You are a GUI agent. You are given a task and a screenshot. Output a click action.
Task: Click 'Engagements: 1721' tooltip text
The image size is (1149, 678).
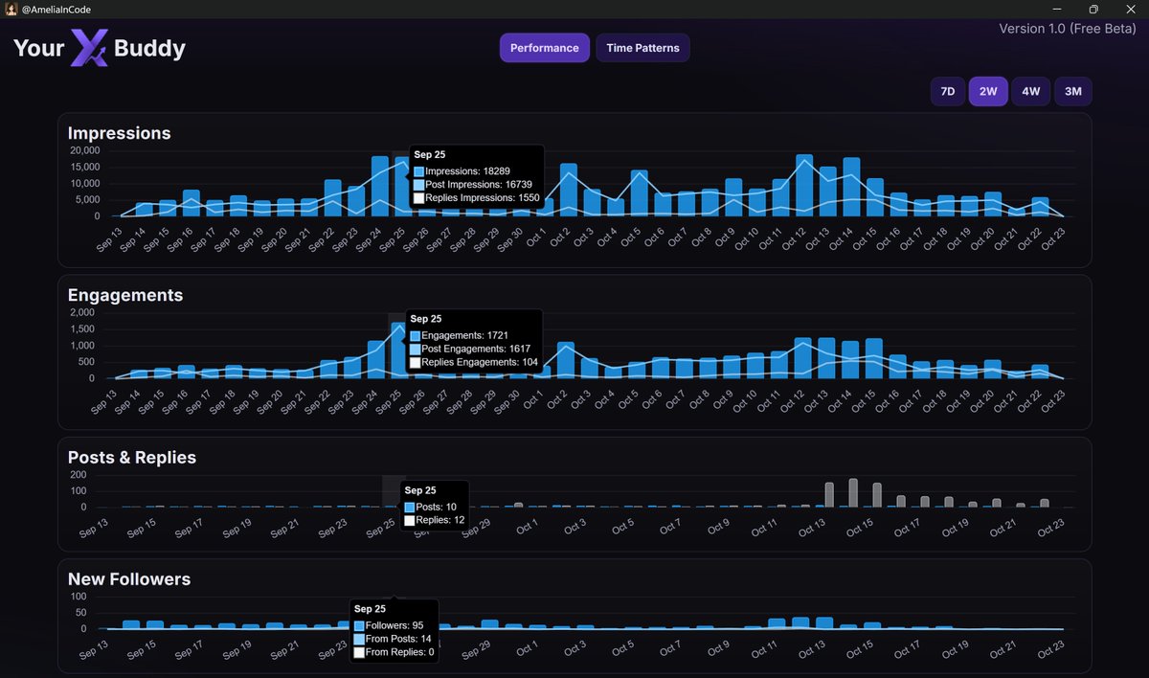pos(466,336)
